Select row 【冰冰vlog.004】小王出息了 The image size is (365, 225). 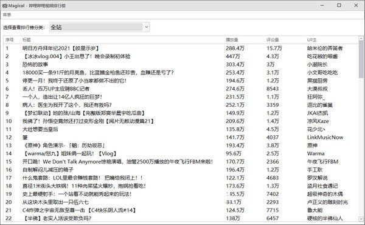click(181, 56)
